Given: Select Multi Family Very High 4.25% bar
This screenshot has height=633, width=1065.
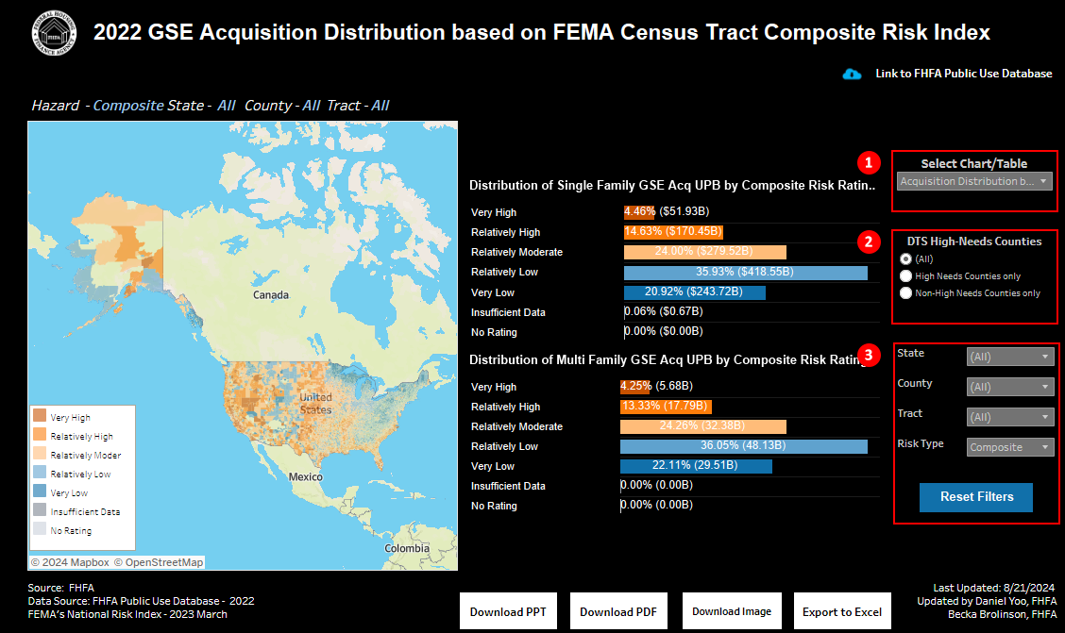Looking at the screenshot, I should (635, 386).
